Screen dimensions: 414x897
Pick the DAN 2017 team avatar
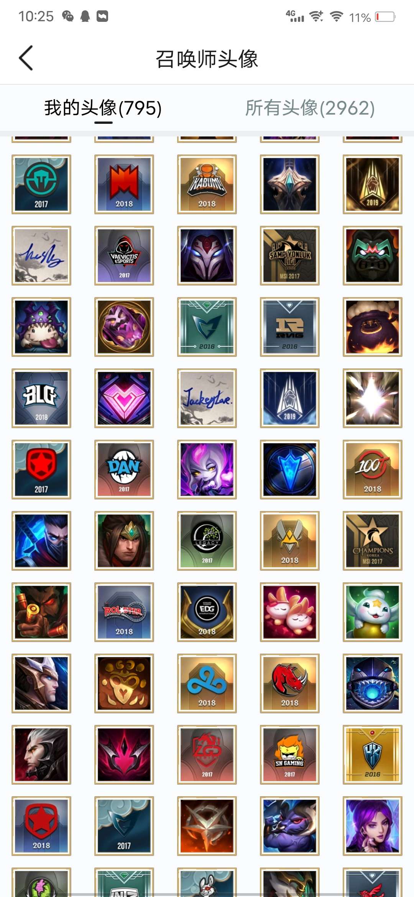(124, 470)
